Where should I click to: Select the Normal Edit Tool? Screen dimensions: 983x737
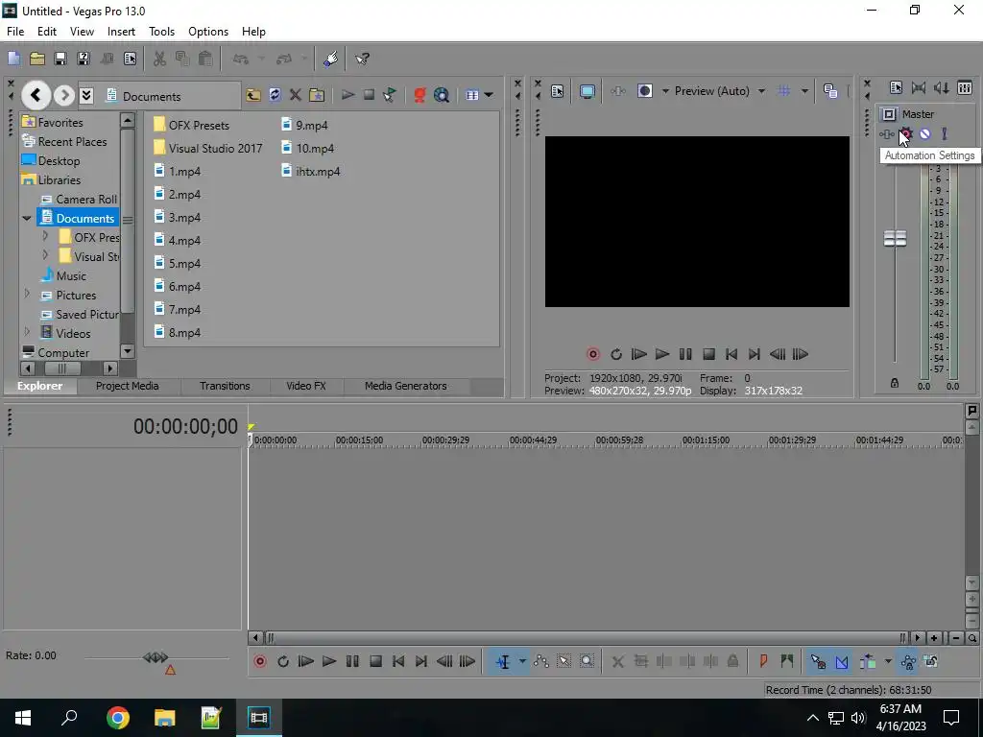pos(503,662)
